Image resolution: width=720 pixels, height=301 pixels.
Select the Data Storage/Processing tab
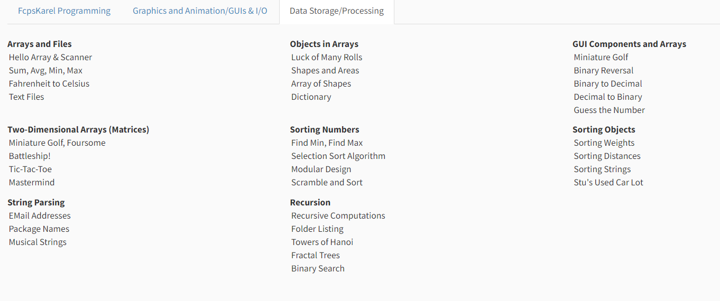[336, 11]
